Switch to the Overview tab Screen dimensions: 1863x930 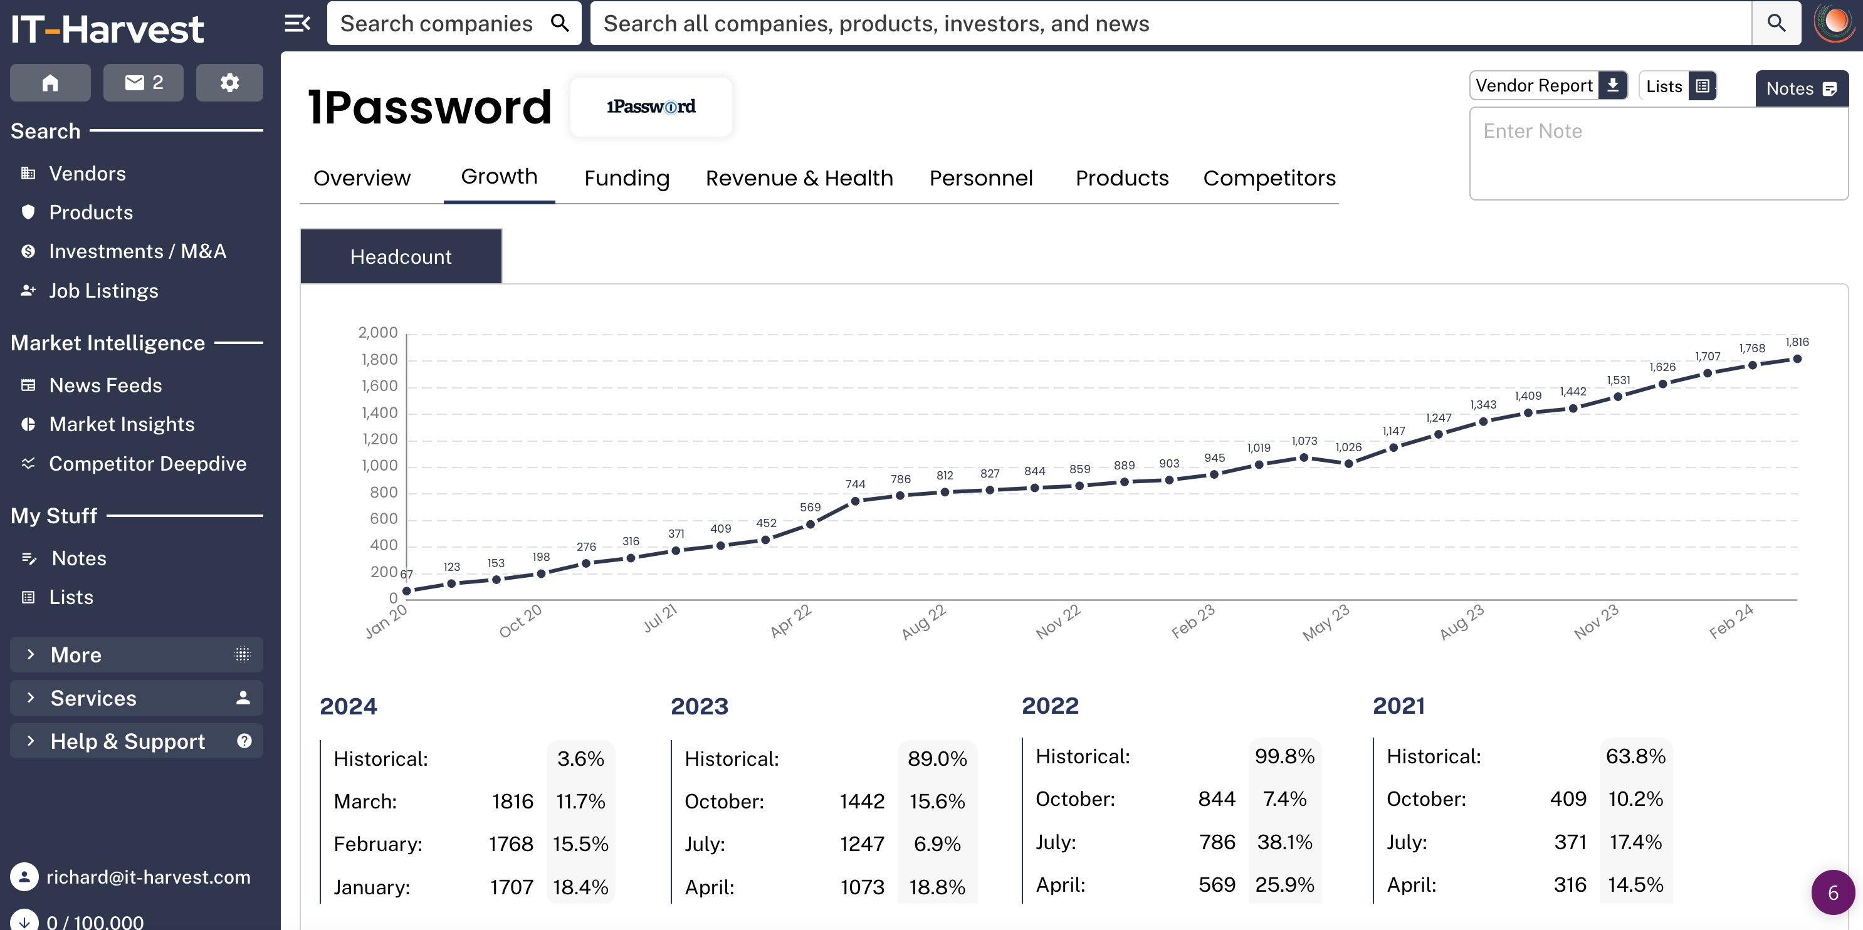pos(362,178)
